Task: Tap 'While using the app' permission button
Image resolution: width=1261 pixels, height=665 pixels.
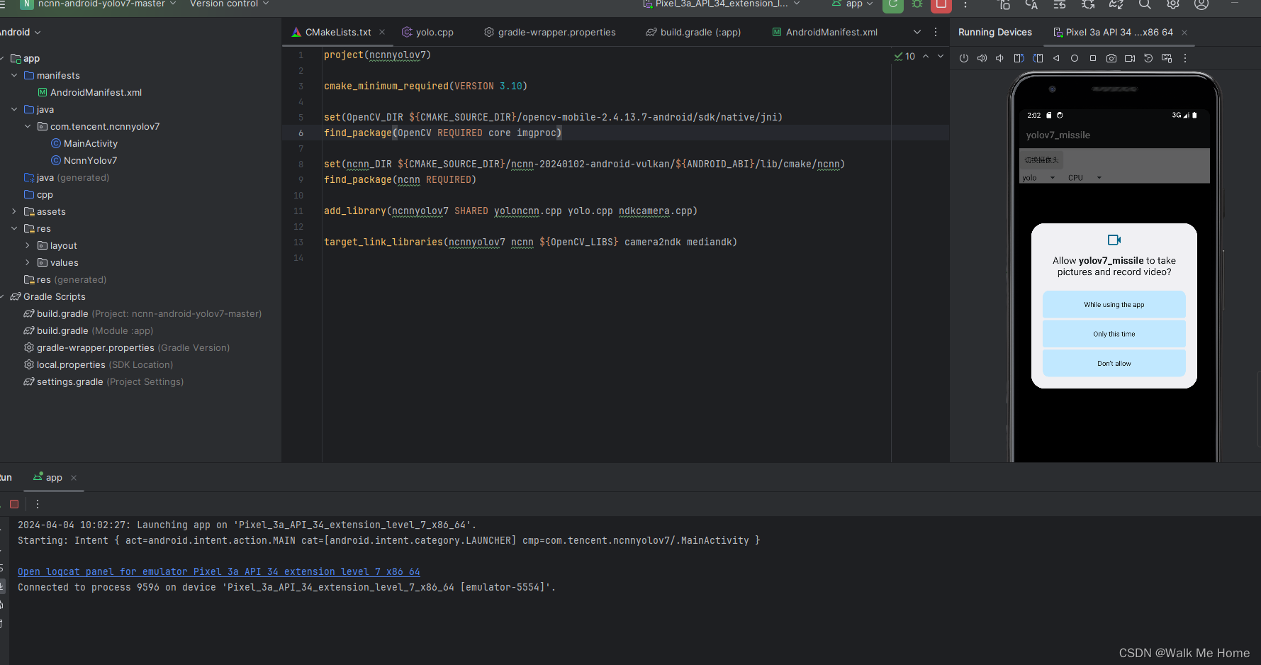Action: [x=1114, y=304]
